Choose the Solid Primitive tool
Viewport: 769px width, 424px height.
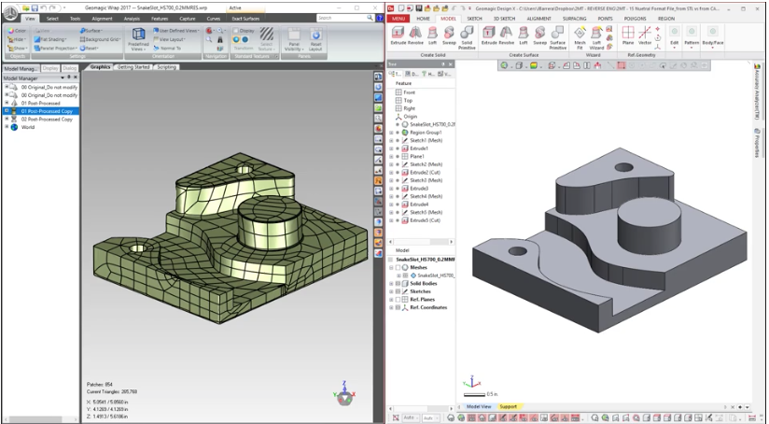[x=467, y=37]
